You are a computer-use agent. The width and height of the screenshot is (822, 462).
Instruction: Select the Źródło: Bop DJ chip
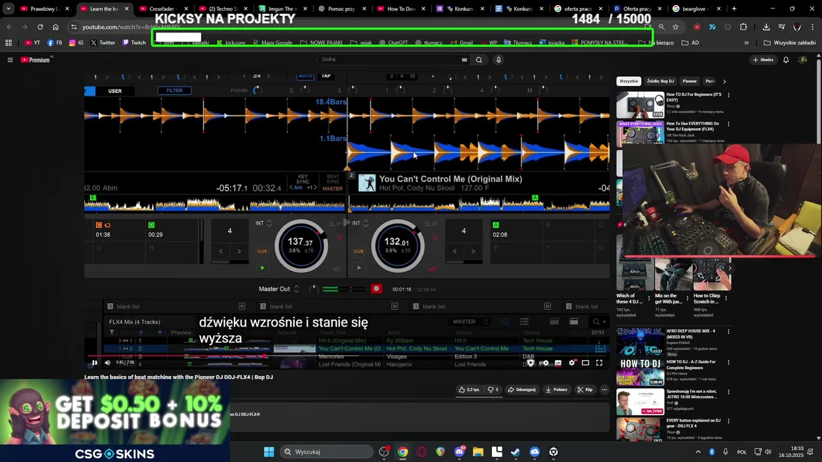pyautogui.click(x=660, y=81)
